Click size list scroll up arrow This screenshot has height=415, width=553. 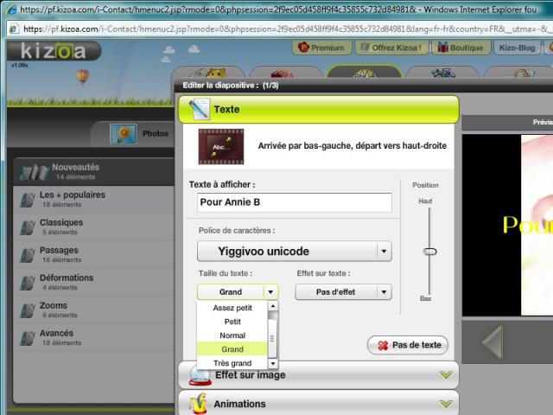tap(273, 306)
